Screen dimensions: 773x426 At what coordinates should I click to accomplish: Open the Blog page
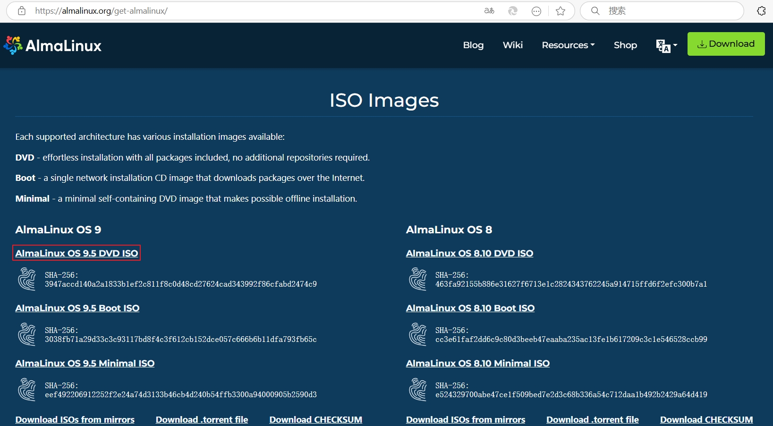473,45
